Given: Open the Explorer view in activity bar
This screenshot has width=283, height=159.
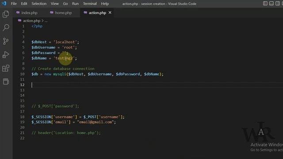Looking at the screenshot, I should pos(6,14).
